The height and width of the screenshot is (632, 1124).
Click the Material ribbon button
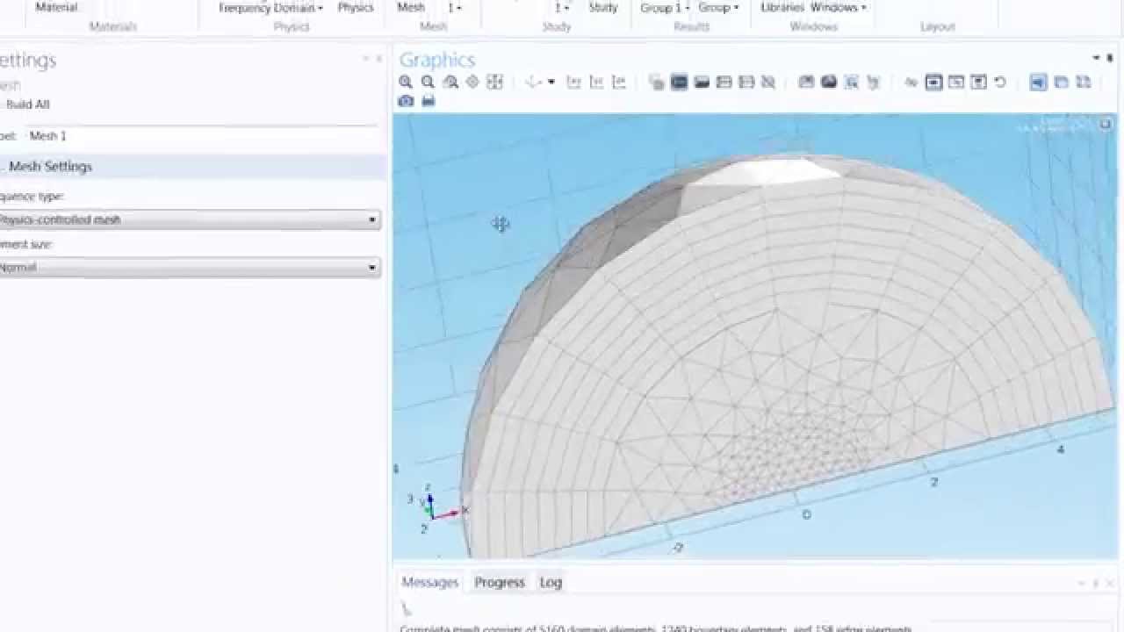pos(56,7)
